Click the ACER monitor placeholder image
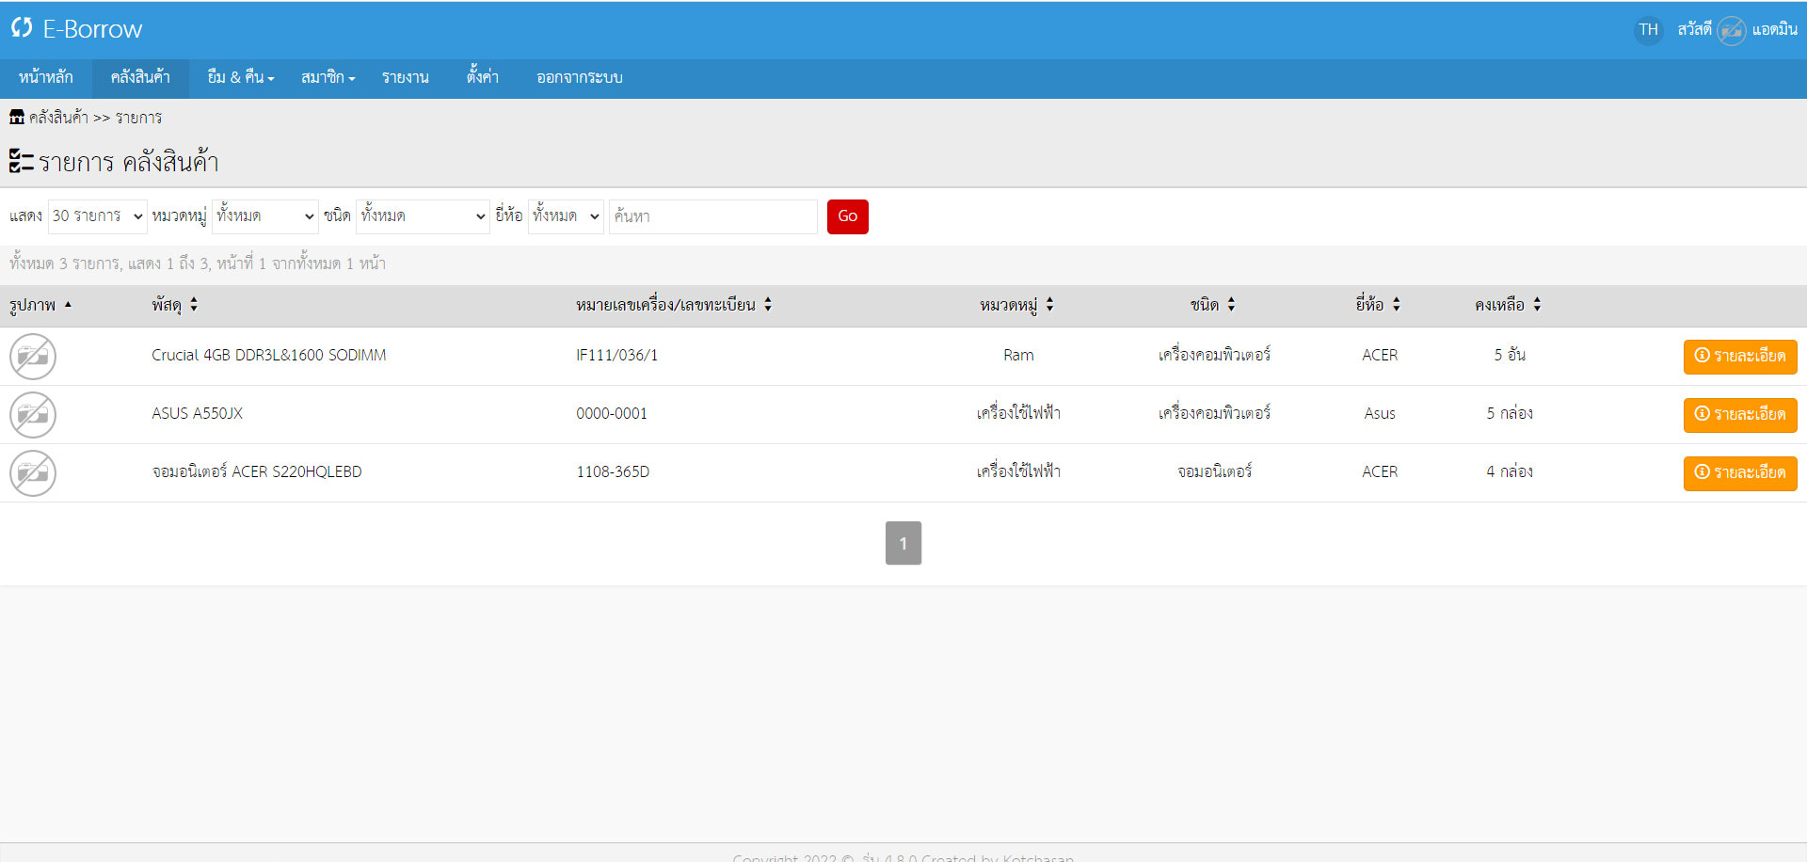Screen dimensions: 1807x862 [33, 473]
